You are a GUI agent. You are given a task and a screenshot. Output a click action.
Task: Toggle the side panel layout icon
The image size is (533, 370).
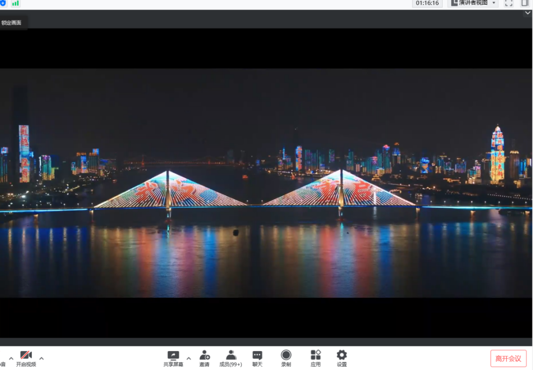(x=525, y=3)
